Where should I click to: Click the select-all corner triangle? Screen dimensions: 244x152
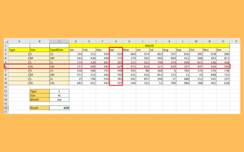pos(6,41)
